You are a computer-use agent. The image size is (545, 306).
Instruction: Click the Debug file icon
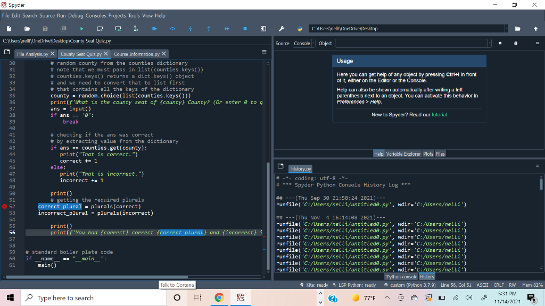click(x=154, y=28)
